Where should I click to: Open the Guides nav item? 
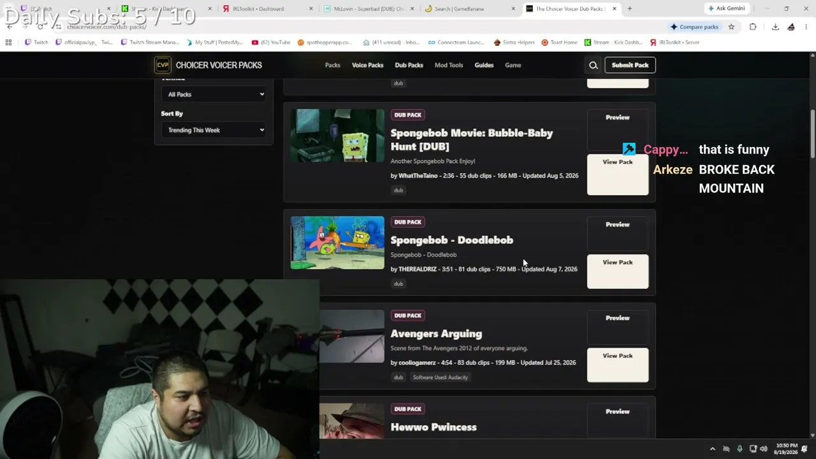coord(484,65)
